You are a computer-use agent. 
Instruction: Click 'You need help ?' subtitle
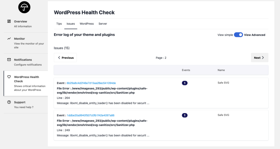pos(24,107)
